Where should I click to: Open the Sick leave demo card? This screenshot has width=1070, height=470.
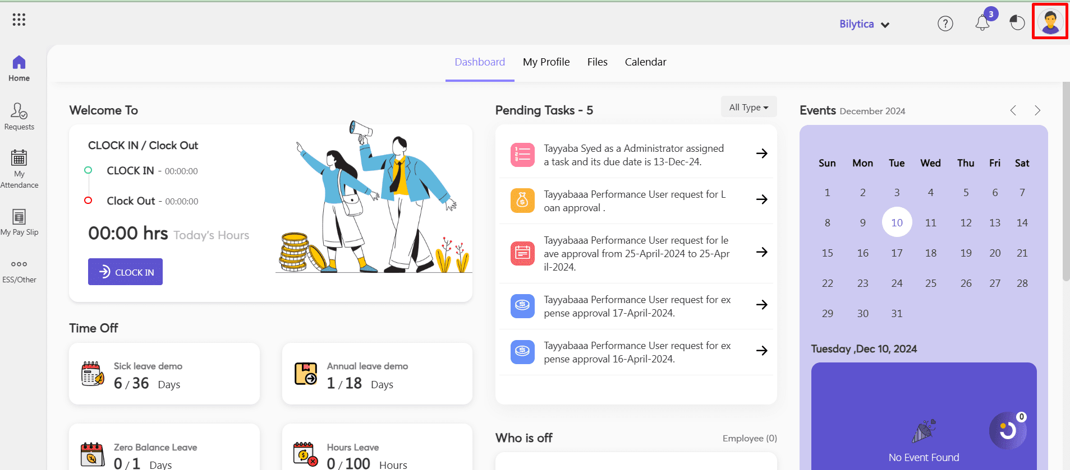coord(164,374)
